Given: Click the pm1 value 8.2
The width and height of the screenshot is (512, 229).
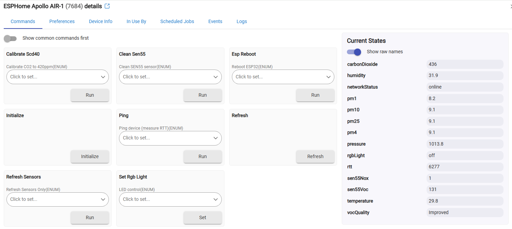Looking at the screenshot, I should pyautogui.click(x=465, y=98).
